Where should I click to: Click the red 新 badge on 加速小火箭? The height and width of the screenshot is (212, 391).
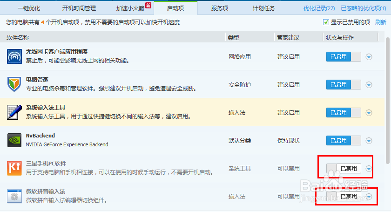[148, 5]
